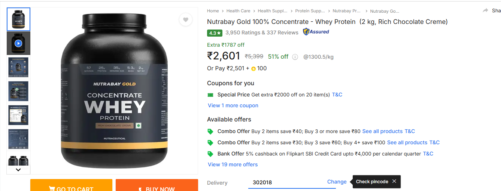Expand View 1 more coupon
Image resolution: width=501 pixels, height=191 pixels.
coord(233,105)
